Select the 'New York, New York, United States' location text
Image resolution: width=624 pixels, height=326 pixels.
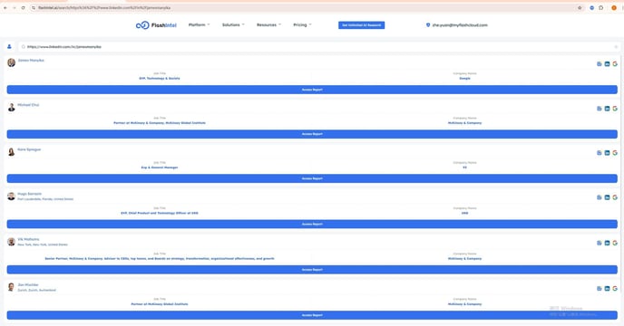tap(43, 244)
